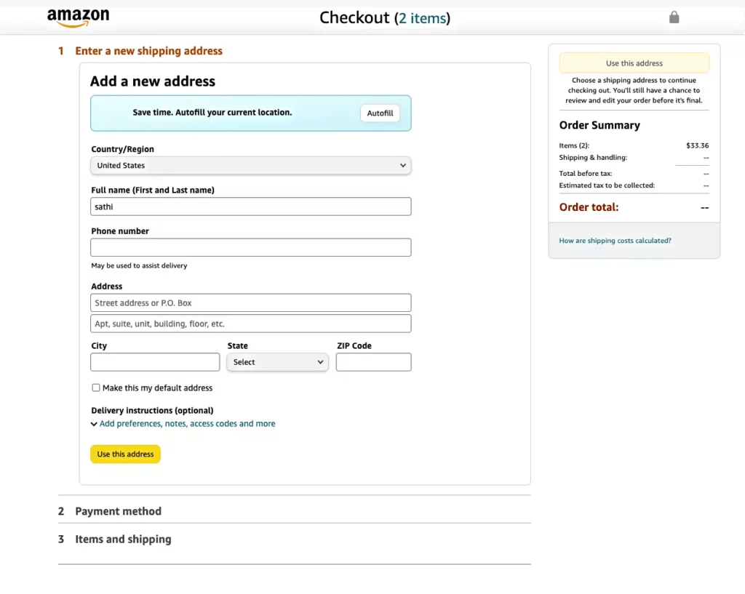Select the "Payment method" section
This screenshot has height=594, width=745.
coord(118,511)
